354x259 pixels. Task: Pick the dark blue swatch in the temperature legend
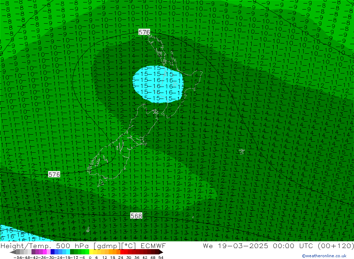(52, 252)
